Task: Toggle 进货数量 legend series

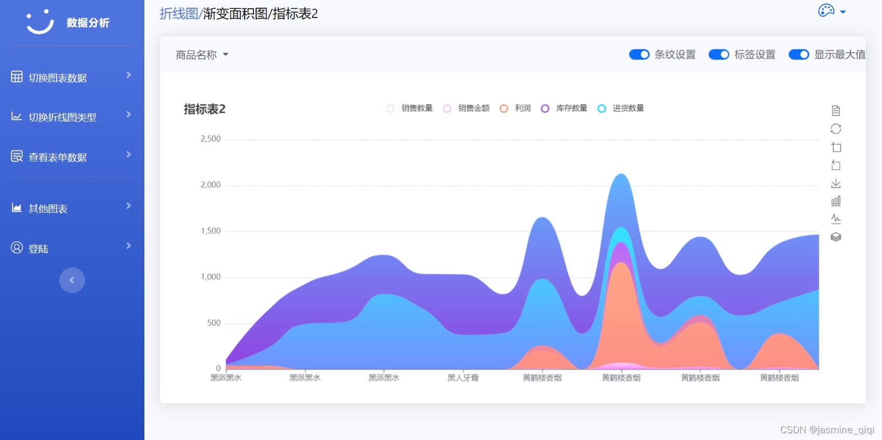Action: pos(621,108)
